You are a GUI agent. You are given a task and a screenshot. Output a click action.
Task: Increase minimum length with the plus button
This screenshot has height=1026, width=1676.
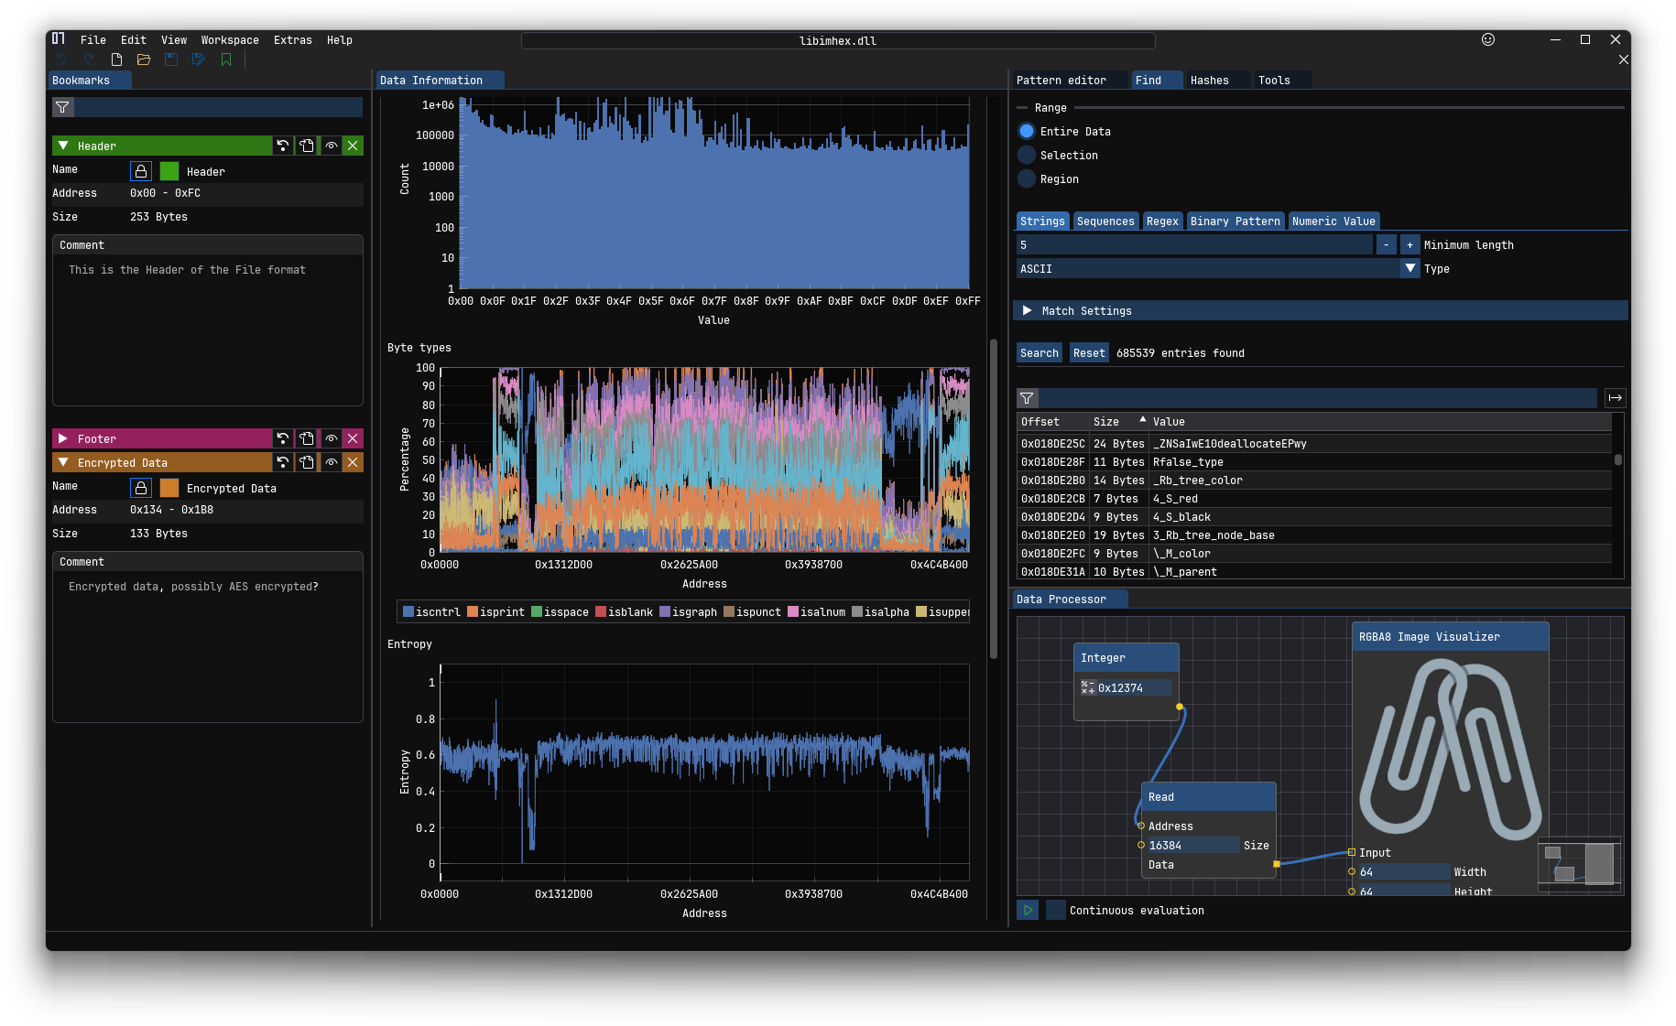(1409, 245)
